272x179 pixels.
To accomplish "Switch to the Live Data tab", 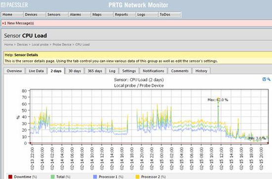I will 36,71.
